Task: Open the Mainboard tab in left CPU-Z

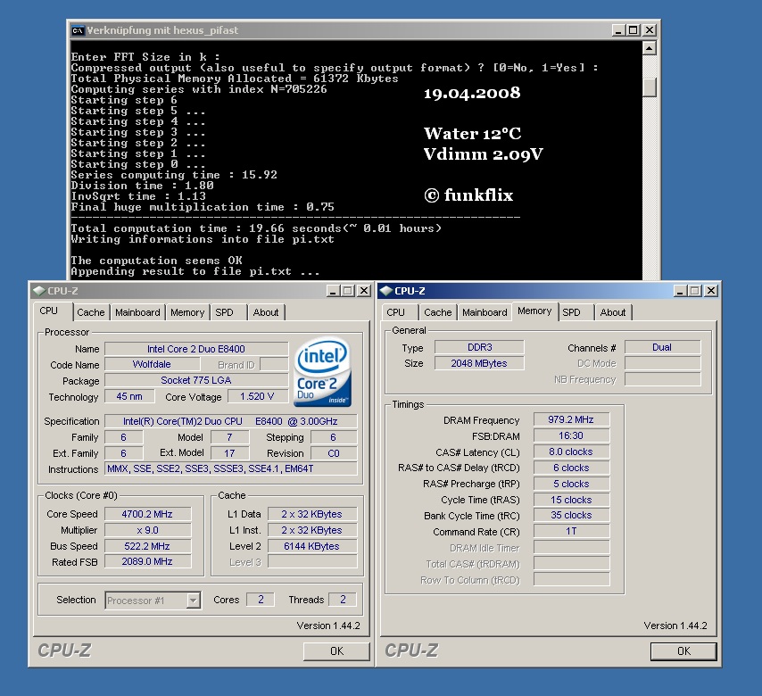Action: point(137,312)
